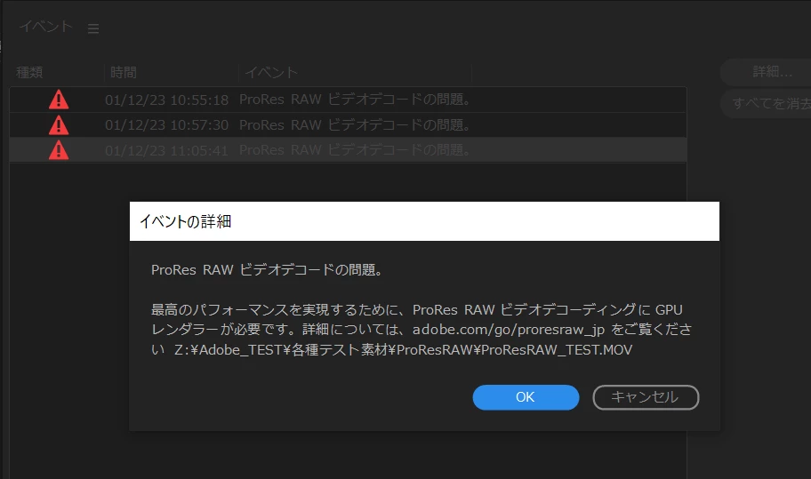Select event row timestamped 01/12/23 10:57:30

348,125
